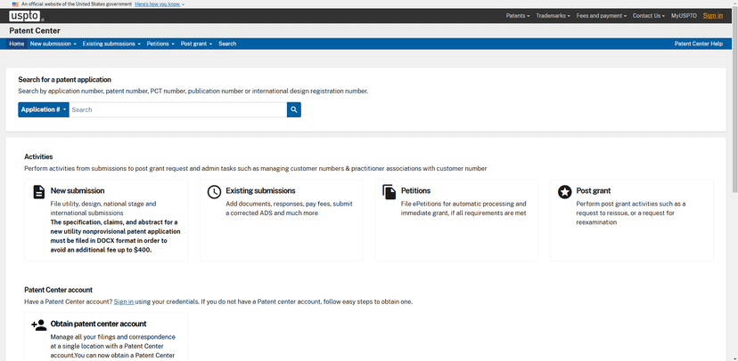The width and height of the screenshot is (738, 361).
Task: Click 'Patent Center account' heading
Action: pyautogui.click(x=58, y=290)
